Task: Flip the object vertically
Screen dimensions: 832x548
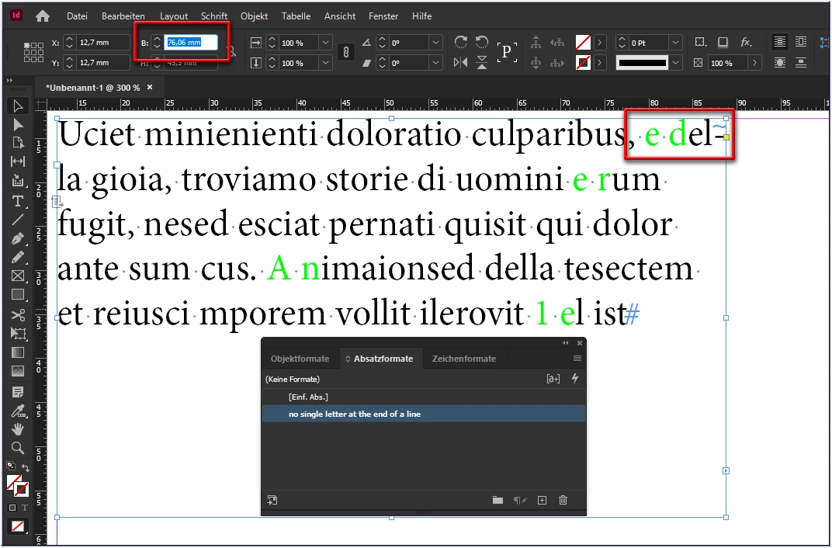Action: (x=482, y=63)
